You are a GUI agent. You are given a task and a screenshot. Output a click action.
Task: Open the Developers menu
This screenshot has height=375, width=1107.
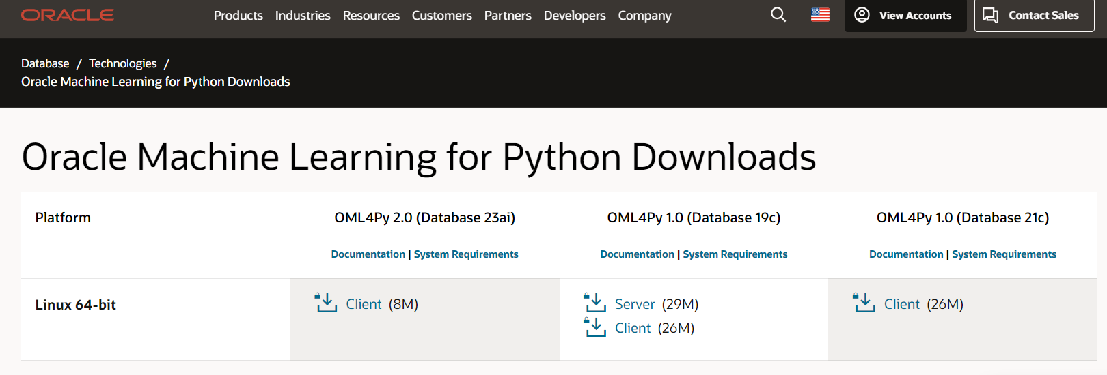(x=575, y=16)
